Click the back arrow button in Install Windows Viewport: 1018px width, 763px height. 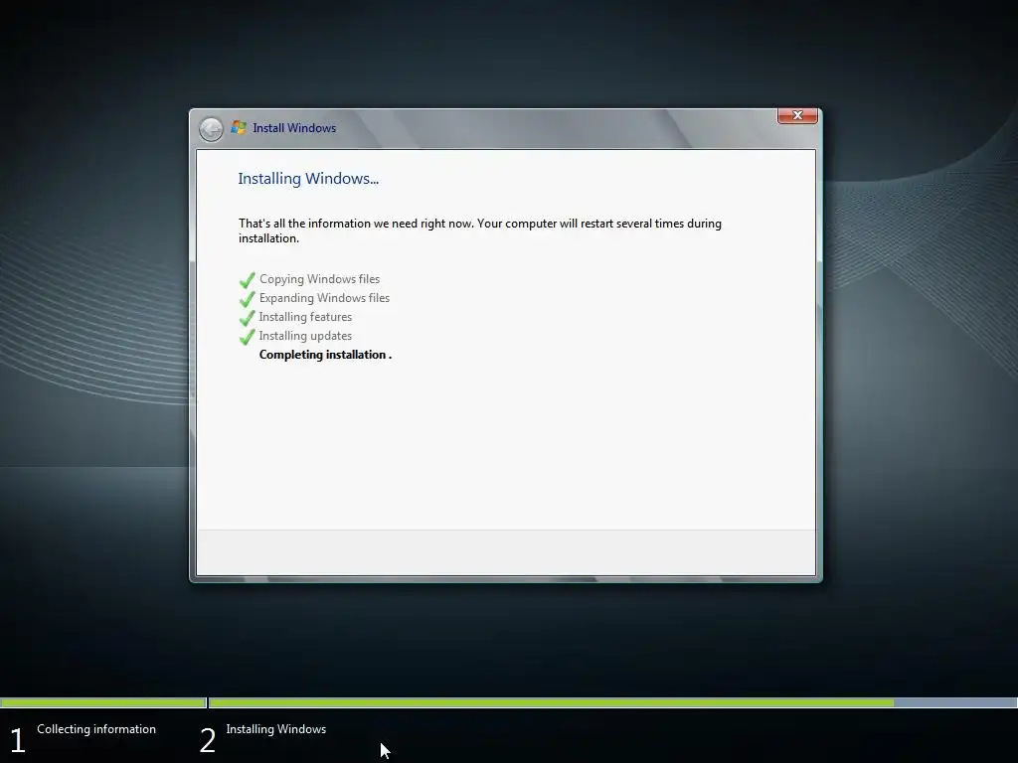point(211,129)
